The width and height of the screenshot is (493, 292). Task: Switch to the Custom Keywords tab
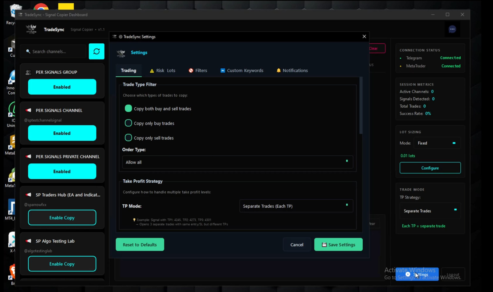coord(242,70)
